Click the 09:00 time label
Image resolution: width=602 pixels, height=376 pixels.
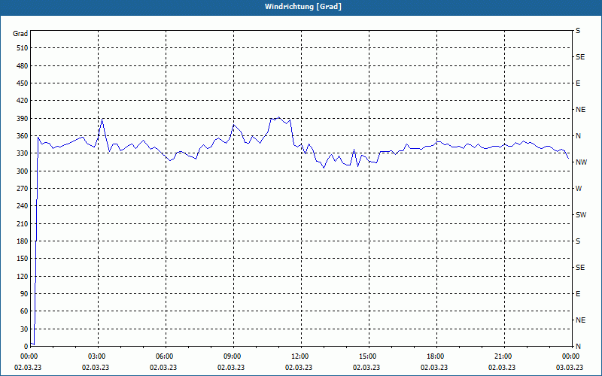[x=232, y=356]
